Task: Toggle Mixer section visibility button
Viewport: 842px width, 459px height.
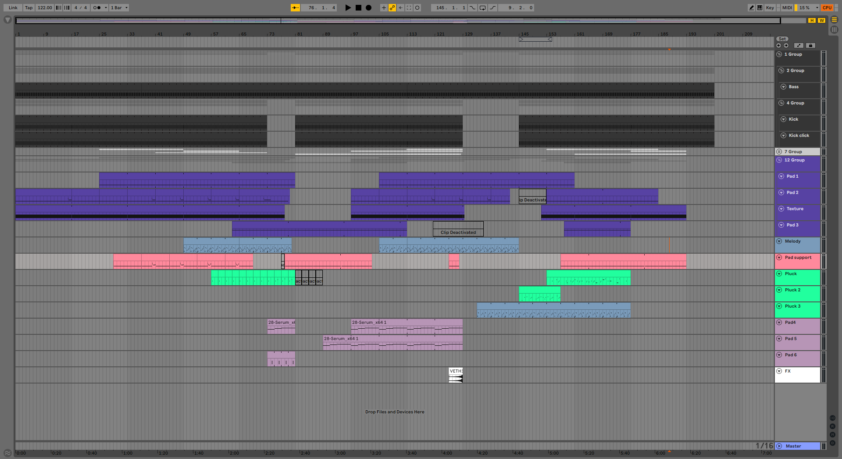Action: click(x=832, y=434)
